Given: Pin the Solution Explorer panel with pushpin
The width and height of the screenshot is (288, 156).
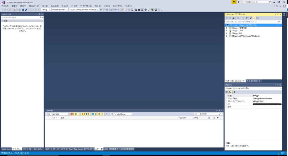Looking at the screenshot, I should pyautogui.click(x=278, y=14).
